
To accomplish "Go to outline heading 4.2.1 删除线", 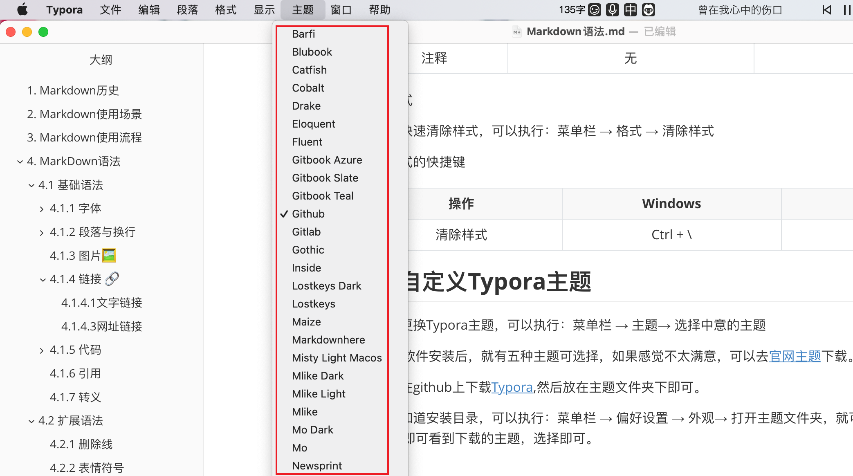I will (81, 444).
